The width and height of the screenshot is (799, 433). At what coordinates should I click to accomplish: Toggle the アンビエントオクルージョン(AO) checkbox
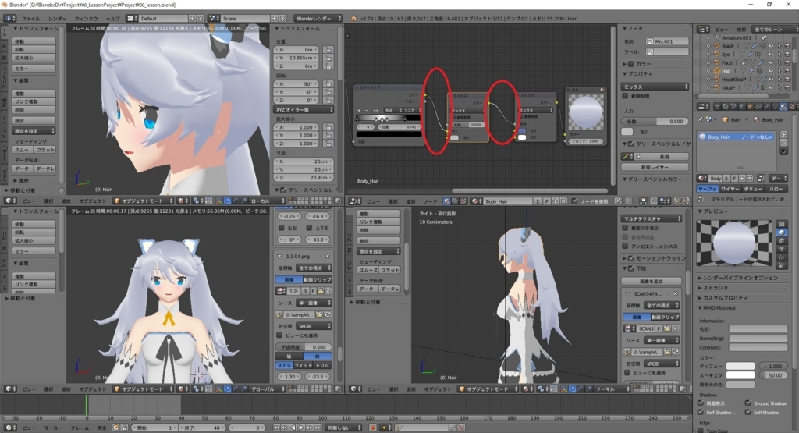coord(625,246)
